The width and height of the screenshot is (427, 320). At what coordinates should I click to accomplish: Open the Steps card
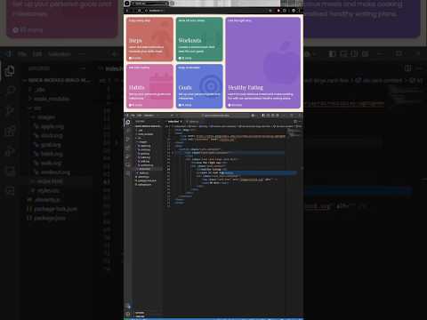[x=149, y=39]
